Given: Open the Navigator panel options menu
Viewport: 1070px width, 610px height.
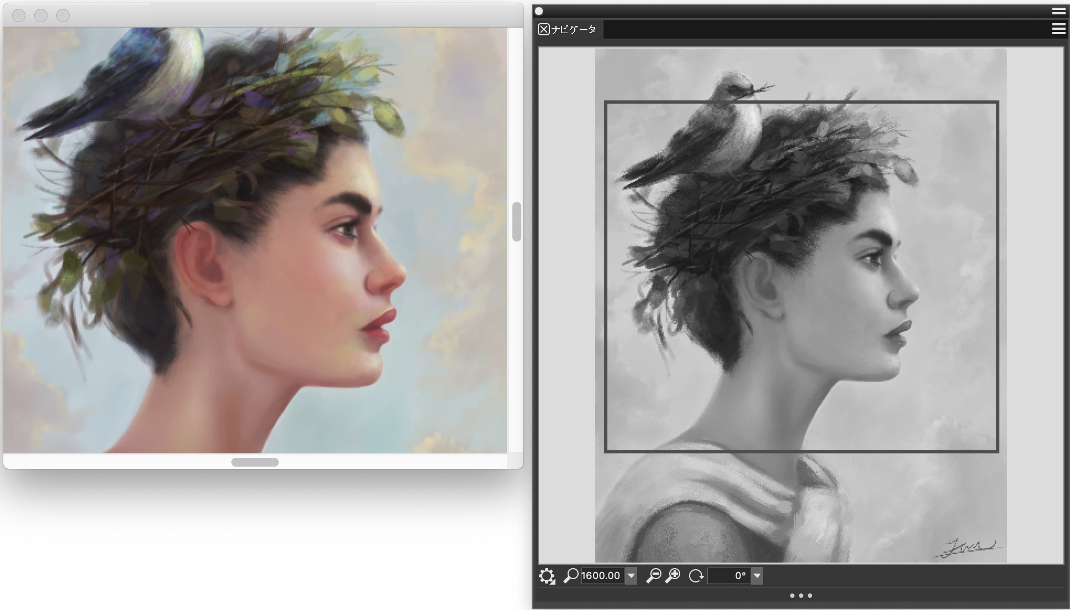Looking at the screenshot, I should [x=1058, y=29].
